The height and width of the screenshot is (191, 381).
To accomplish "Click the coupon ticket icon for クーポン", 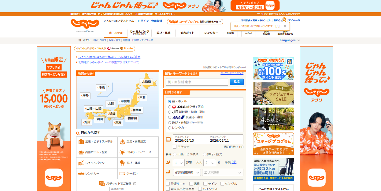I will click(122, 173).
